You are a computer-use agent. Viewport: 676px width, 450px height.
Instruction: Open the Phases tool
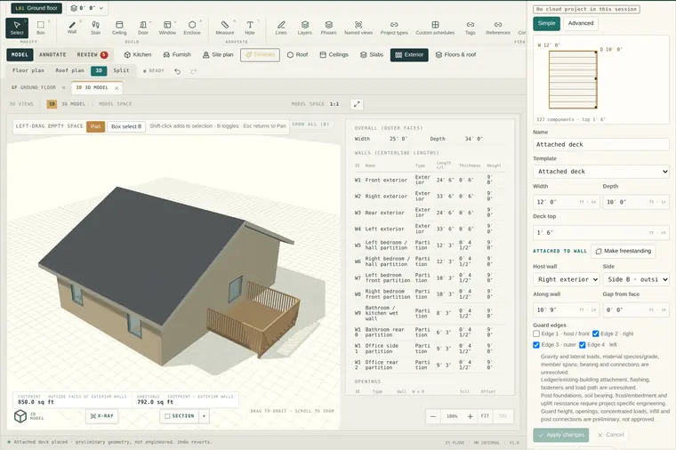pos(328,28)
